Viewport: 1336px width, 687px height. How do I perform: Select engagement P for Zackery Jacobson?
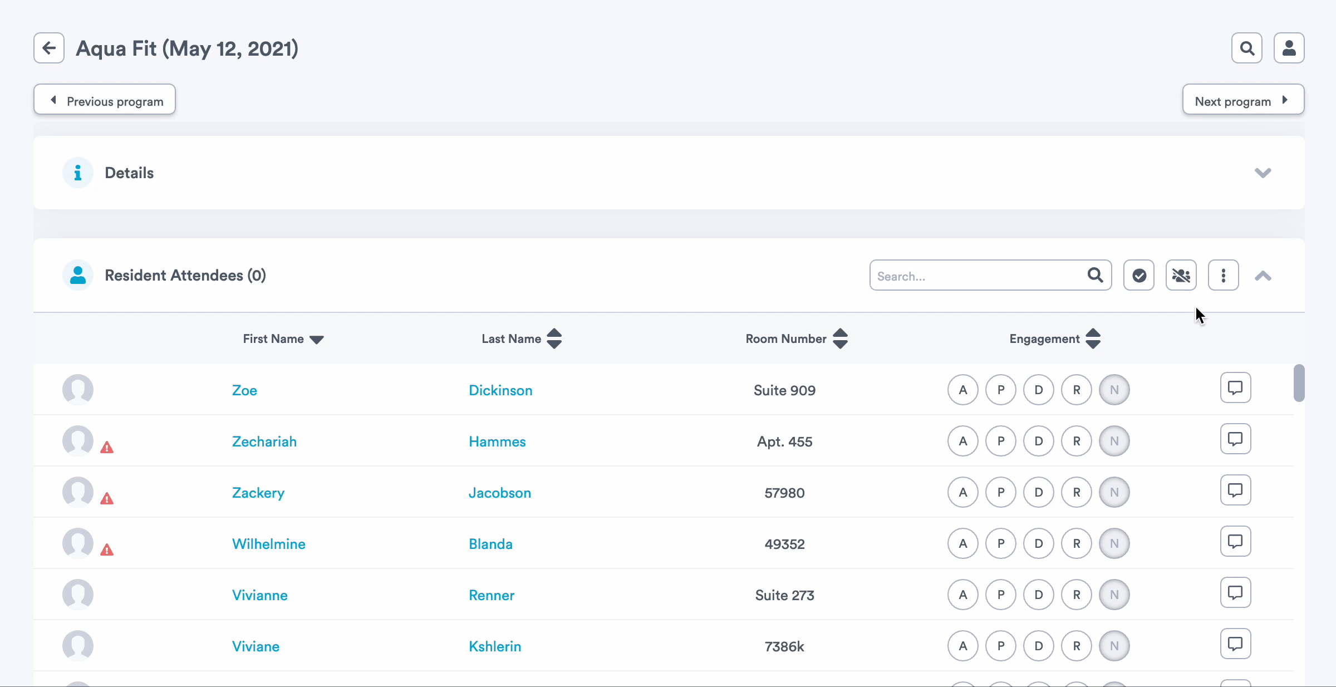point(1000,493)
